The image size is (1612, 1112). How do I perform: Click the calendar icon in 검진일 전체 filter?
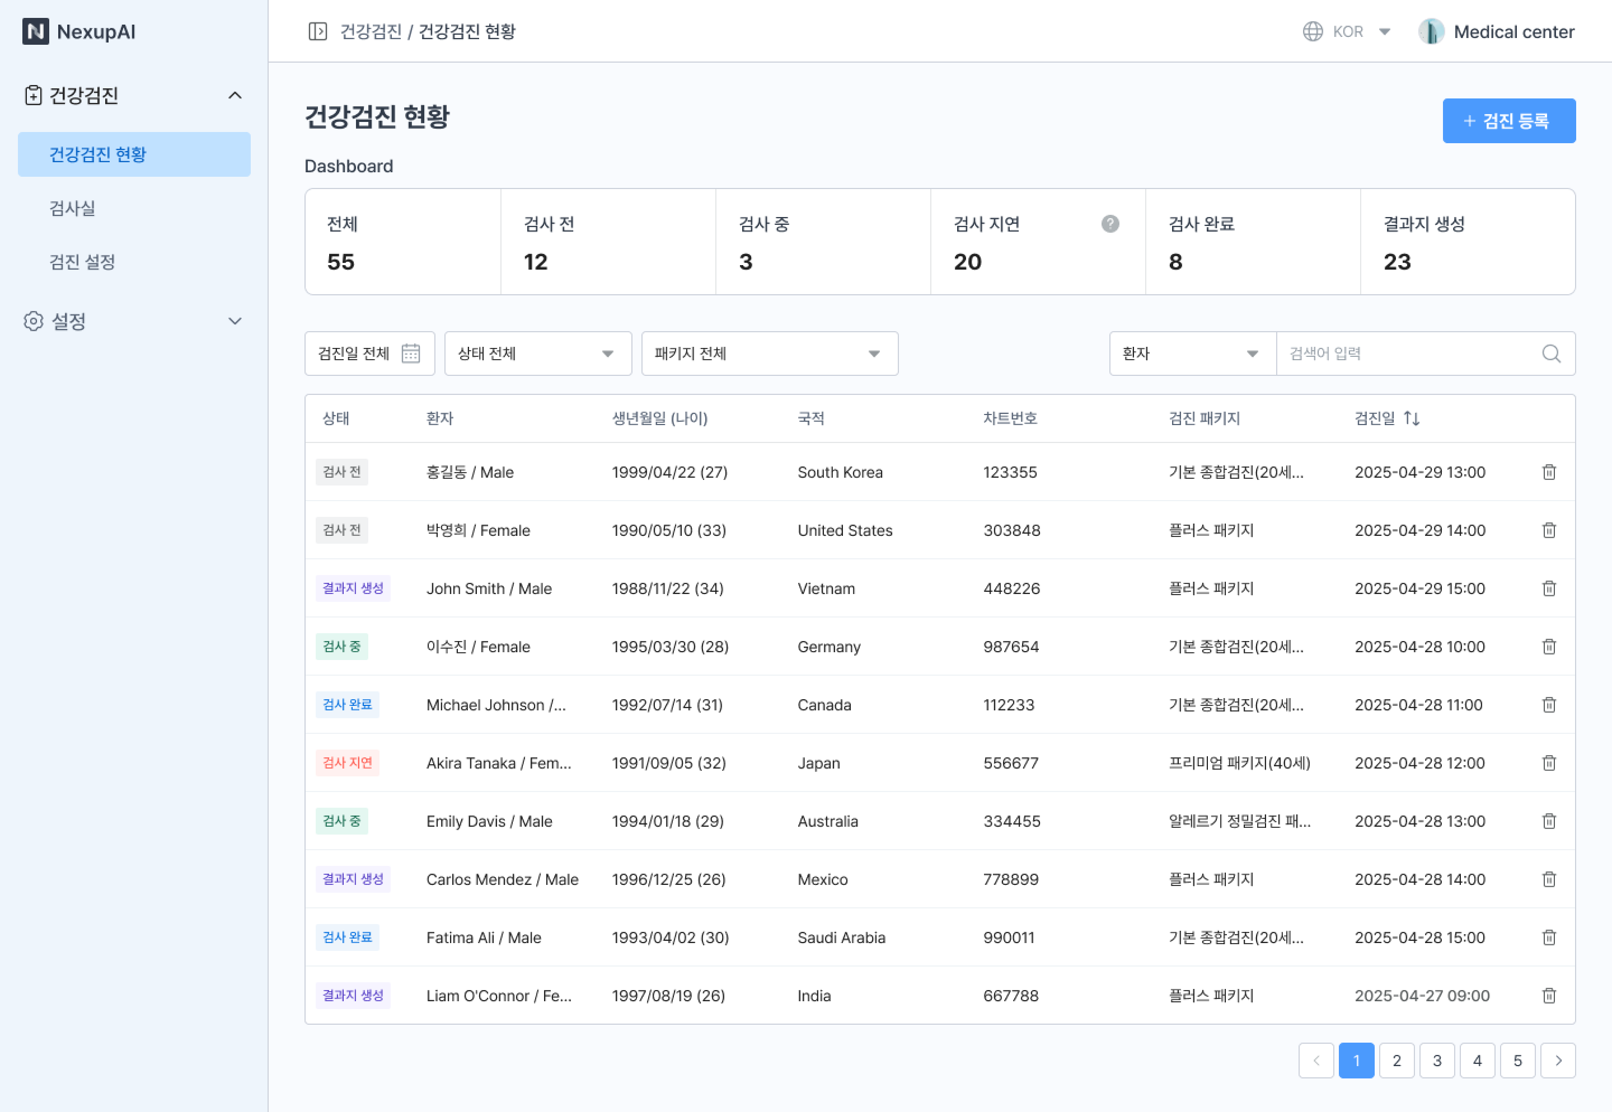[411, 354]
